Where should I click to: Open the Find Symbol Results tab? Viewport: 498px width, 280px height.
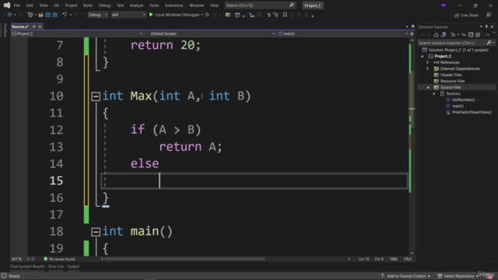[x=27, y=267]
